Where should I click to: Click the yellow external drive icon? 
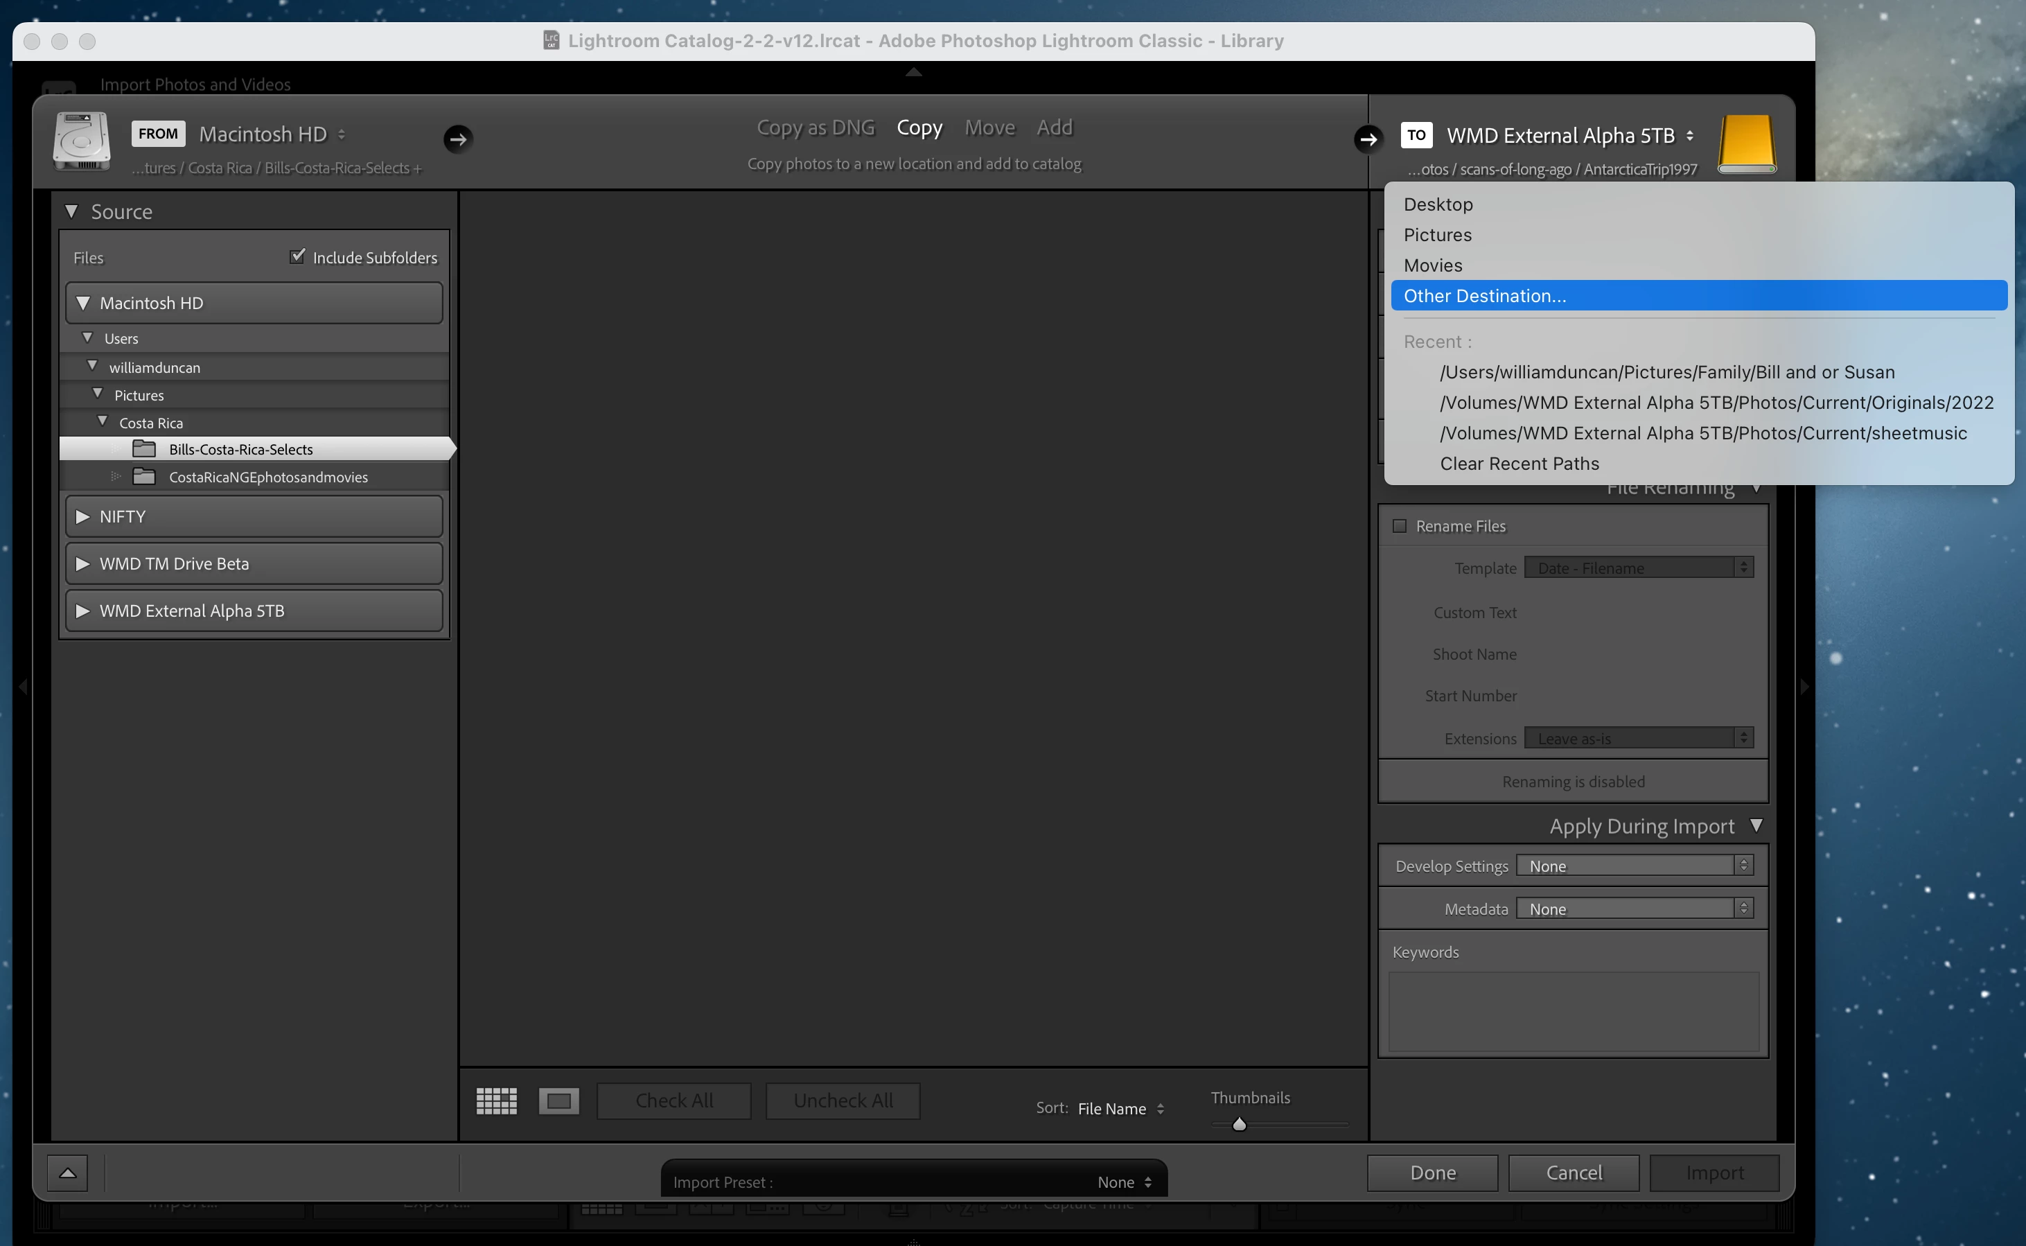pos(1746,144)
